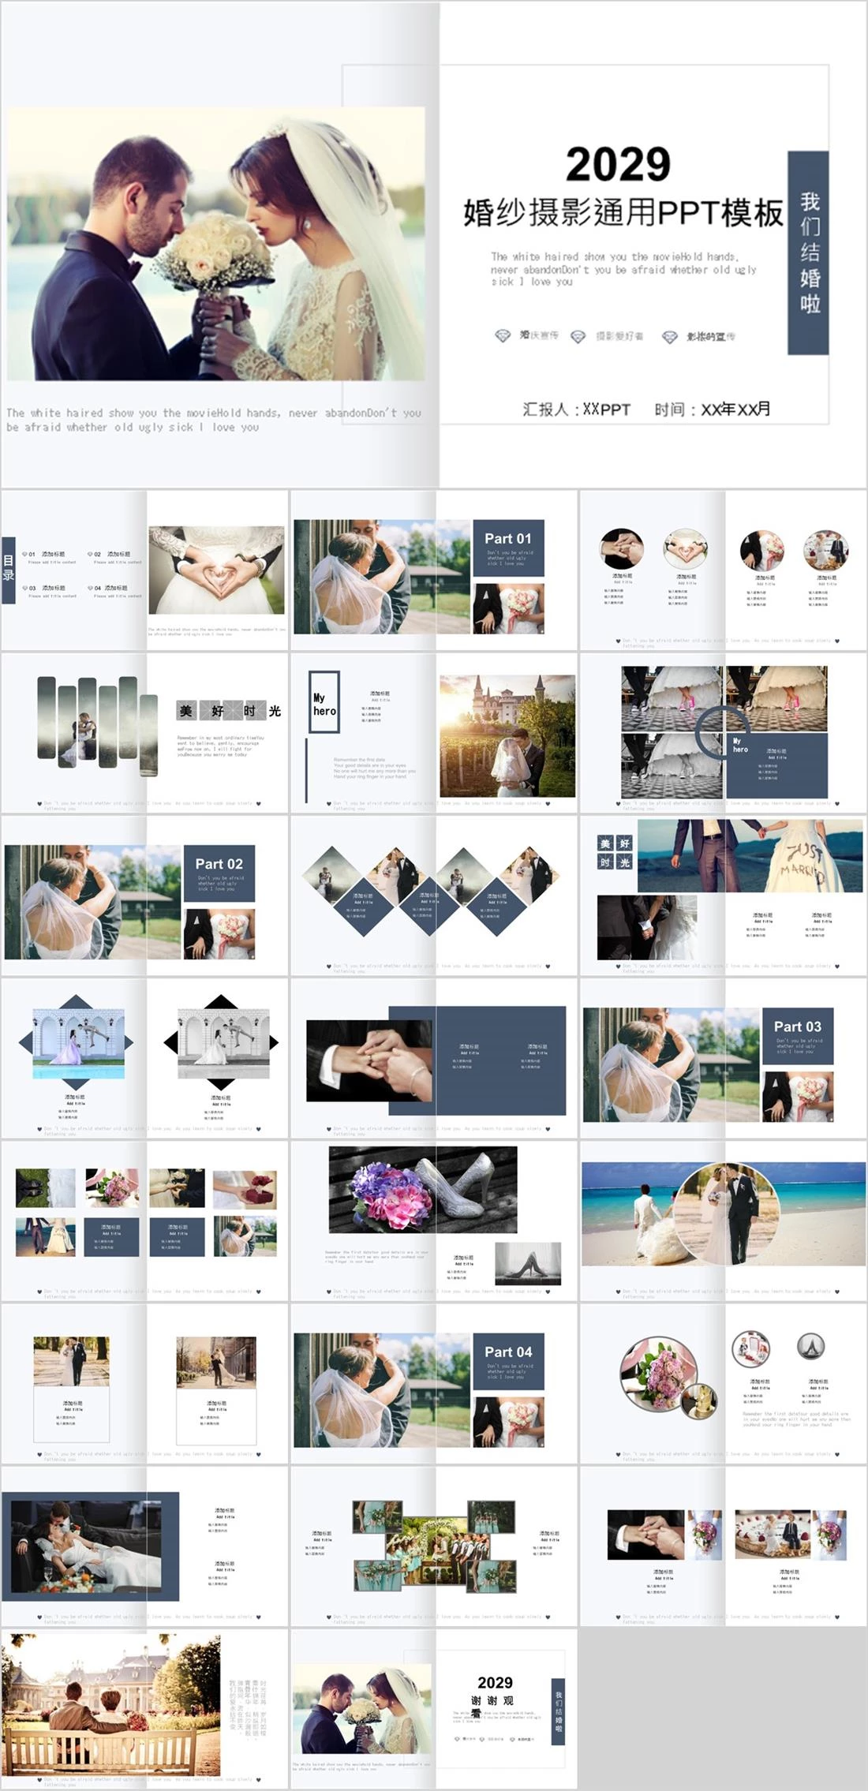This screenshot has width=868, height=1791.
Task: Open the slide with eight small photo tiles
Action: (x=144, y=1221)
